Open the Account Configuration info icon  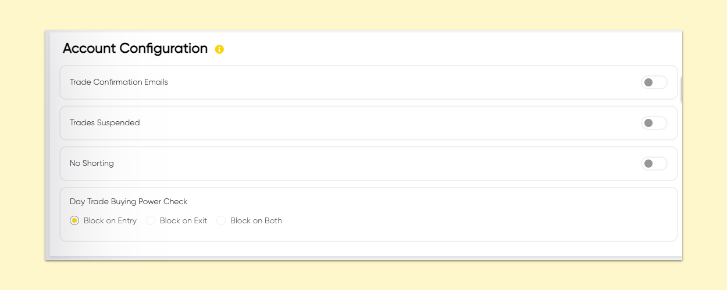tap(219, 49)
